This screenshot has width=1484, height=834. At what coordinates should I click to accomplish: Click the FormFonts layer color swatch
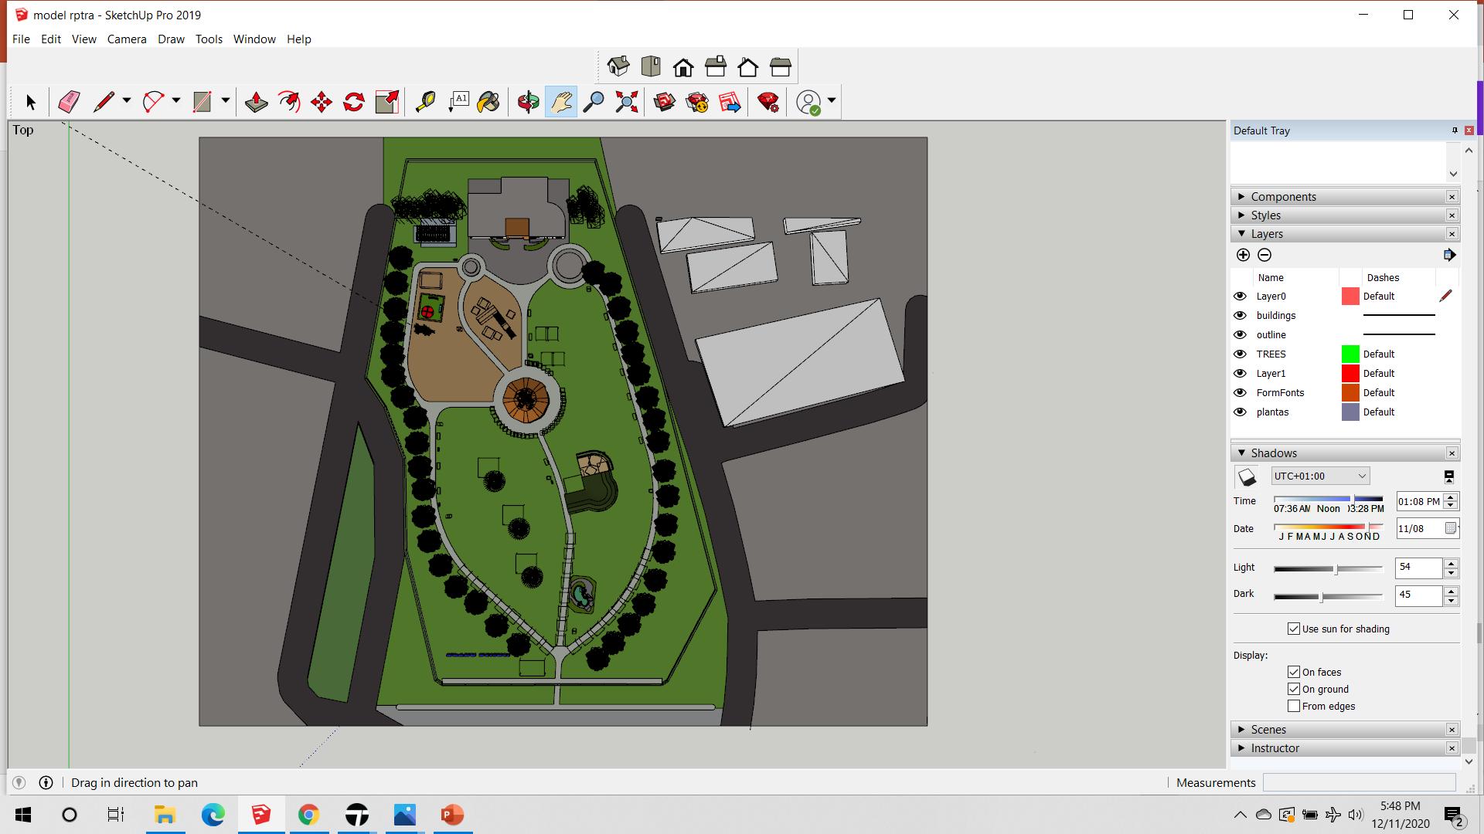coord(1350,392)
